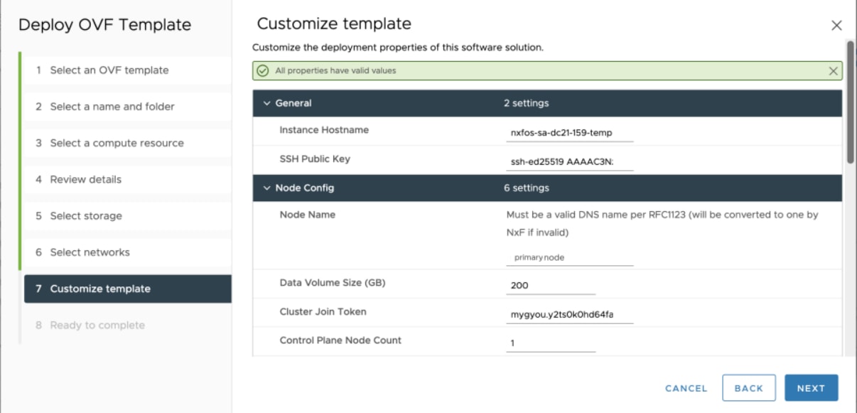Select step 7 Customize template
The height and width of the screenshot is (413, 857).
pyautogui.click(x=127, y=289)
